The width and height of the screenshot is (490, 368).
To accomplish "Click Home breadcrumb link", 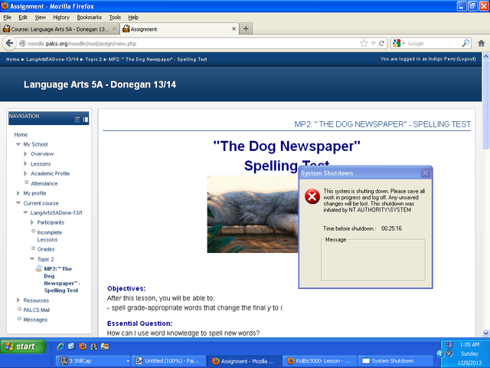I will pos(13,59).
